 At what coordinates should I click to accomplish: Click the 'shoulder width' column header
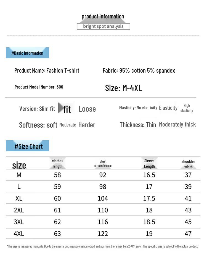click(x=188, y=164)
